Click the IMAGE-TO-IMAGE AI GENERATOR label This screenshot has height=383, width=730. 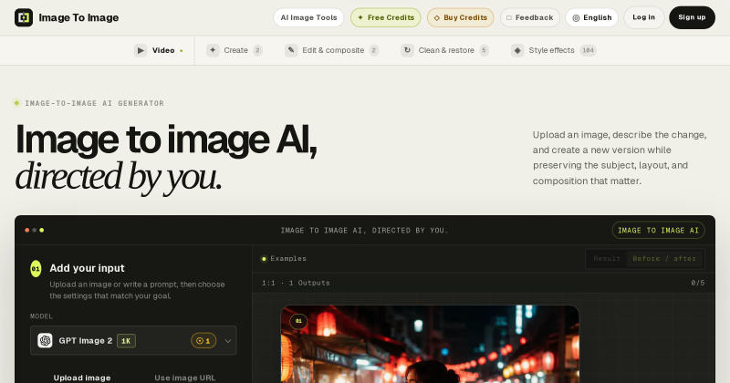(x=95, y=103)
